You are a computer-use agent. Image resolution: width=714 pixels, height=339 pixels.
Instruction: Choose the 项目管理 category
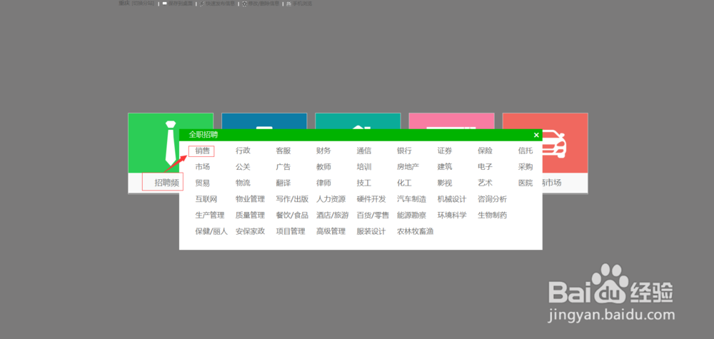pyautogui.click(x=291, y=231)
